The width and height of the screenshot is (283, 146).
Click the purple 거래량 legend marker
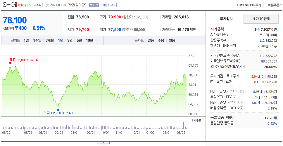pyautogui.click(x=192, y=120)
